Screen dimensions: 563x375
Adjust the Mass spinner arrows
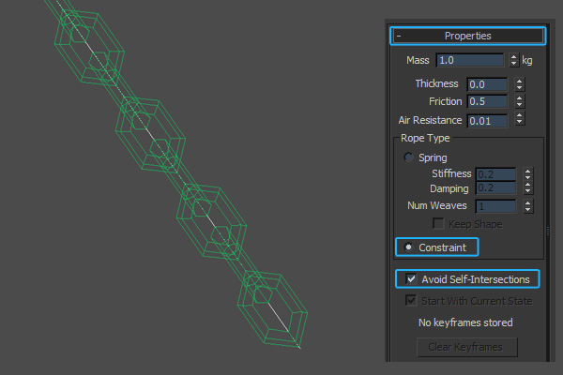pos(514,60)
